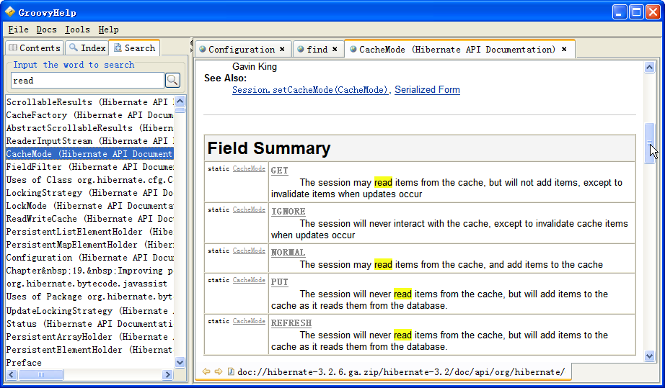Select the org.hibernate.bytecode.javassist search result

[89, 284]
